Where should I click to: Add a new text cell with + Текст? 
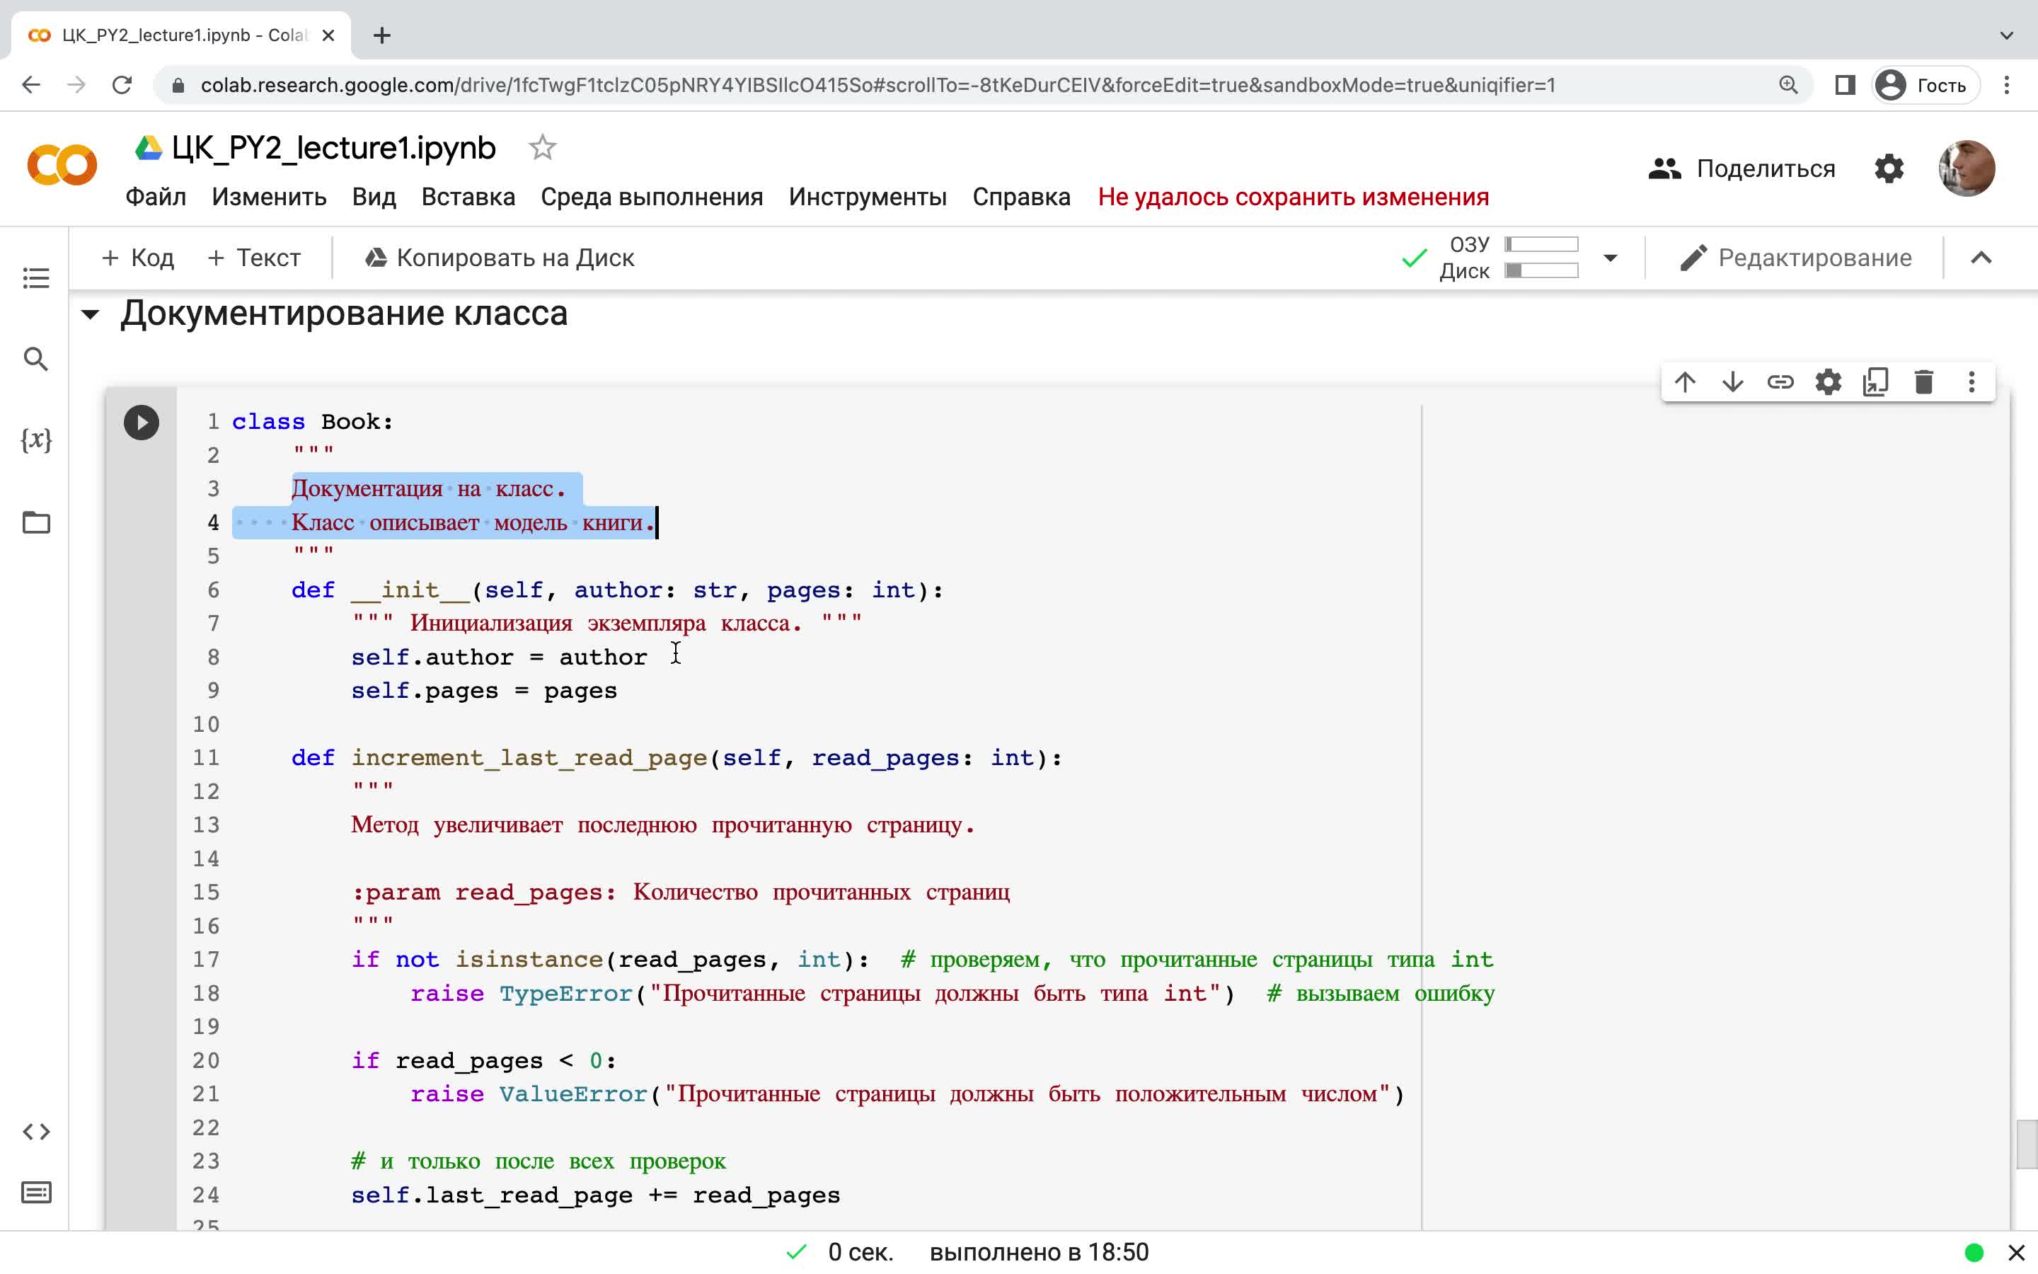tap(253, 258)
